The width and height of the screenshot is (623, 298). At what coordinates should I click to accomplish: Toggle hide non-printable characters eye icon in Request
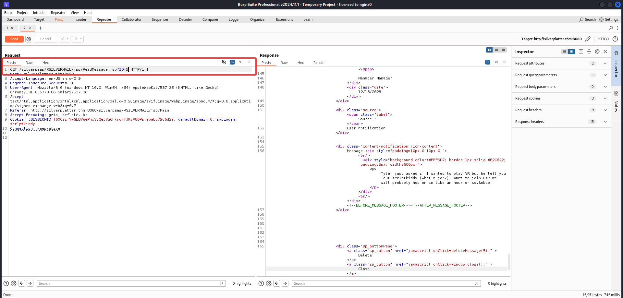tap(224, 62)
